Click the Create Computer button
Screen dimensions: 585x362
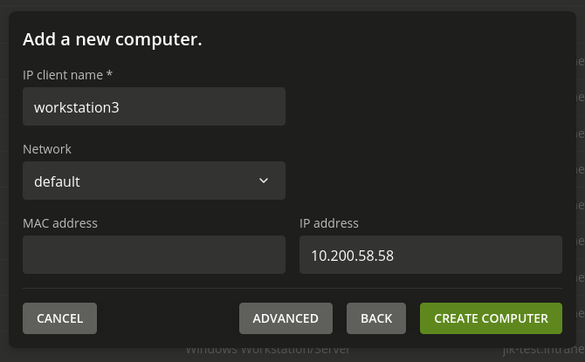click(491, 318)
